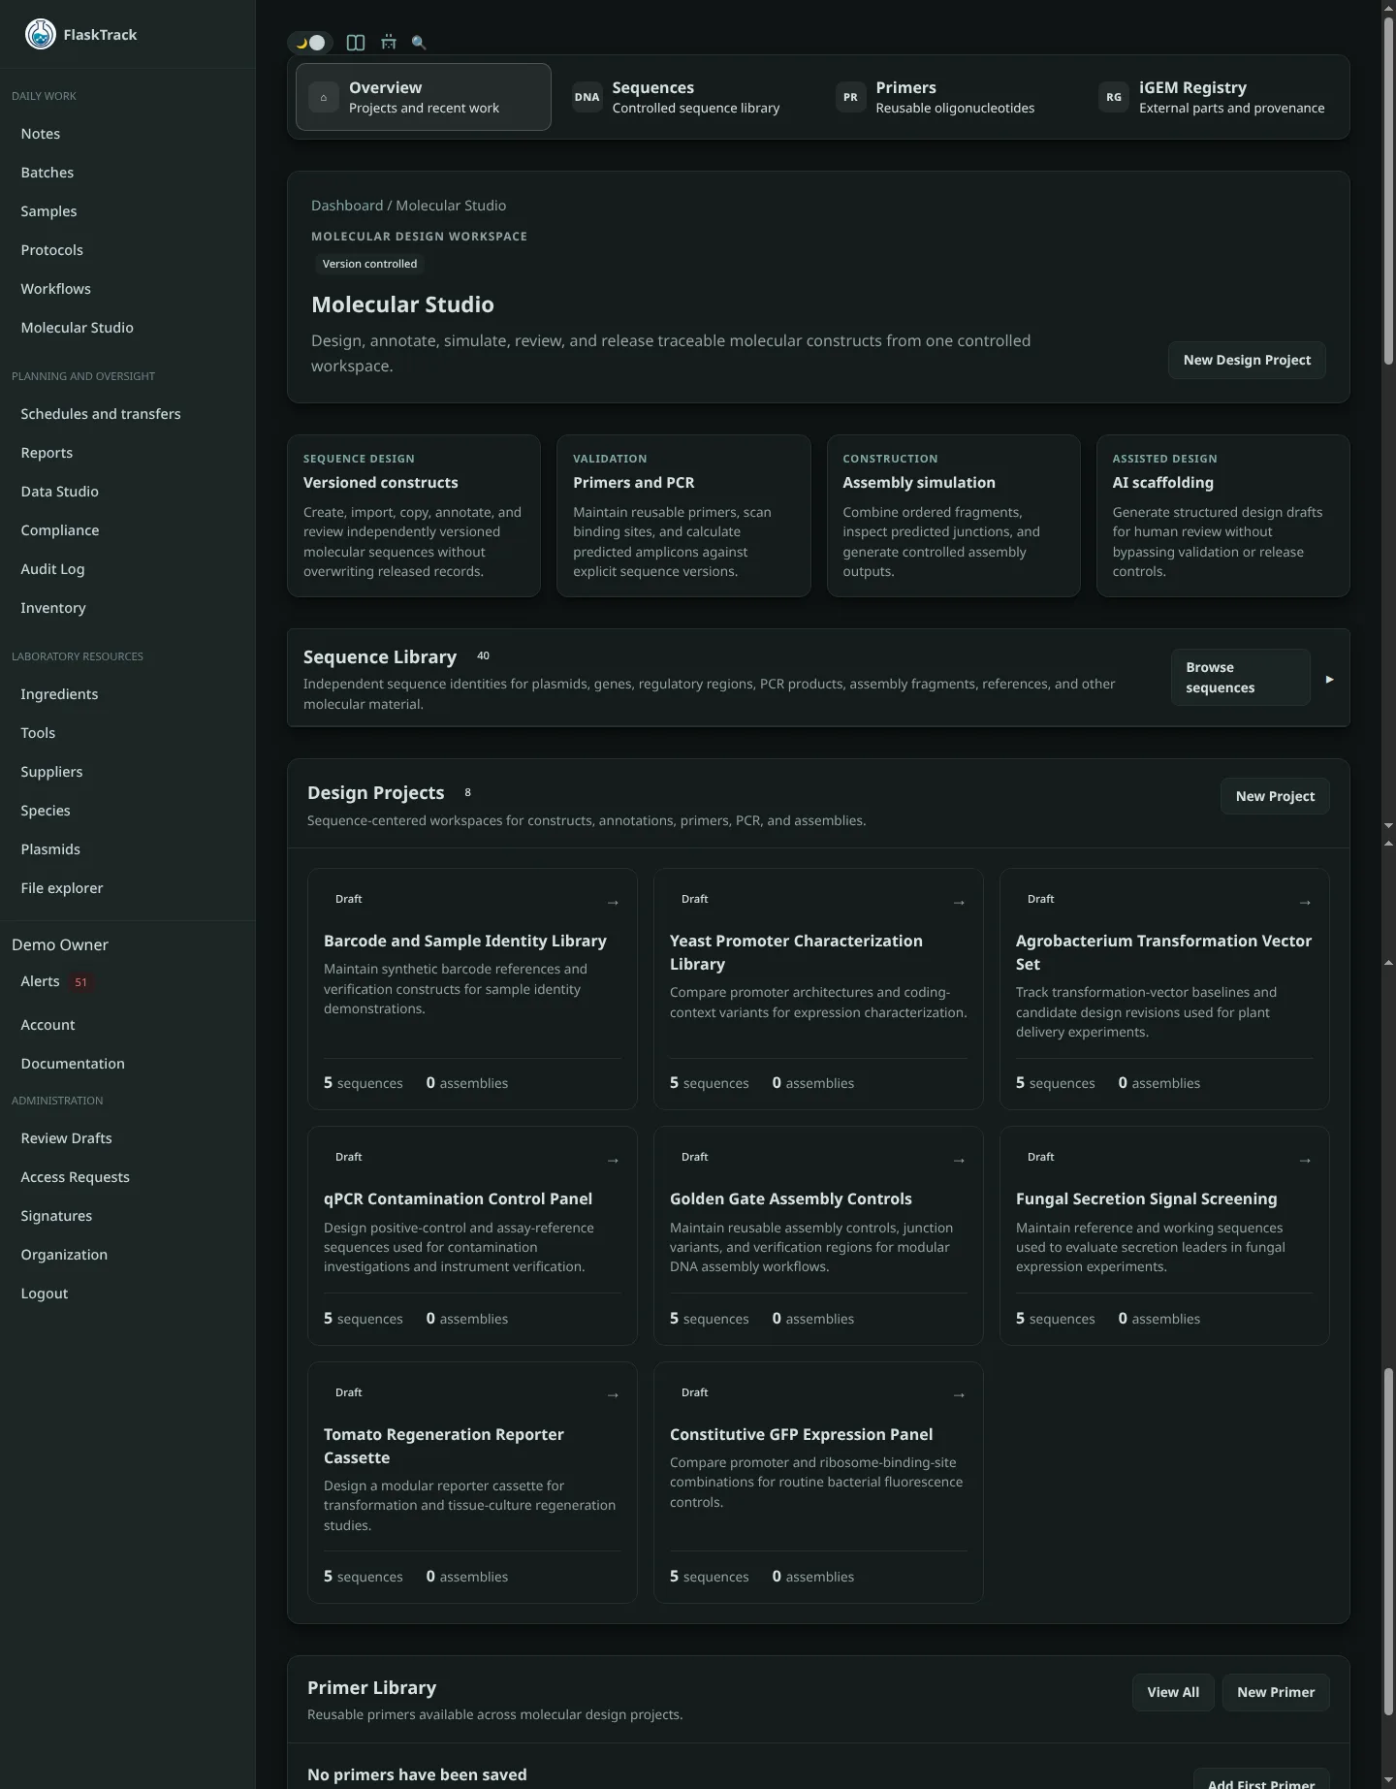The width and height of the screenshot is (1396, 1789).
Task: Click the Alerts link in the sidebar
Action: tap(40, 981)
